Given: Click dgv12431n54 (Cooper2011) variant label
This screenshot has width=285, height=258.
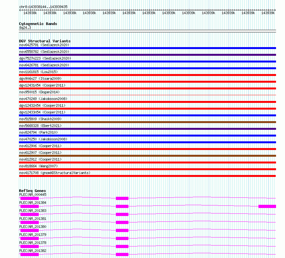Looking at the screenshot, I should point(42,85).
